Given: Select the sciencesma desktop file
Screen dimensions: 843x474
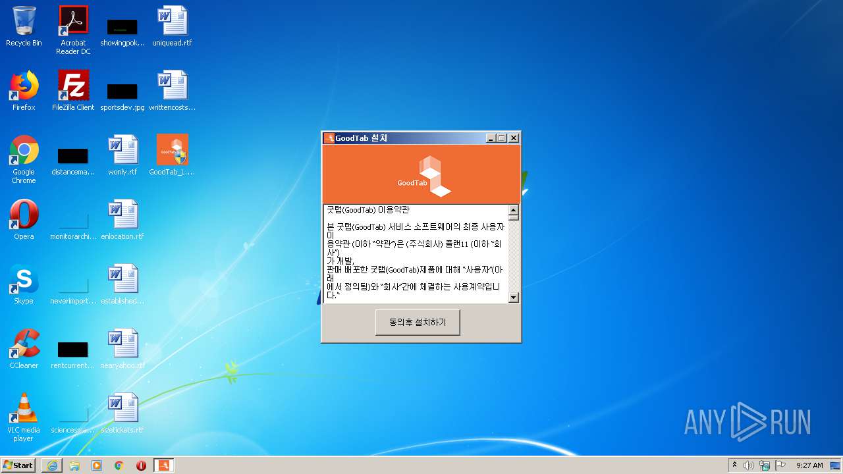Looking at the screenshot, I should coord(73,421).
